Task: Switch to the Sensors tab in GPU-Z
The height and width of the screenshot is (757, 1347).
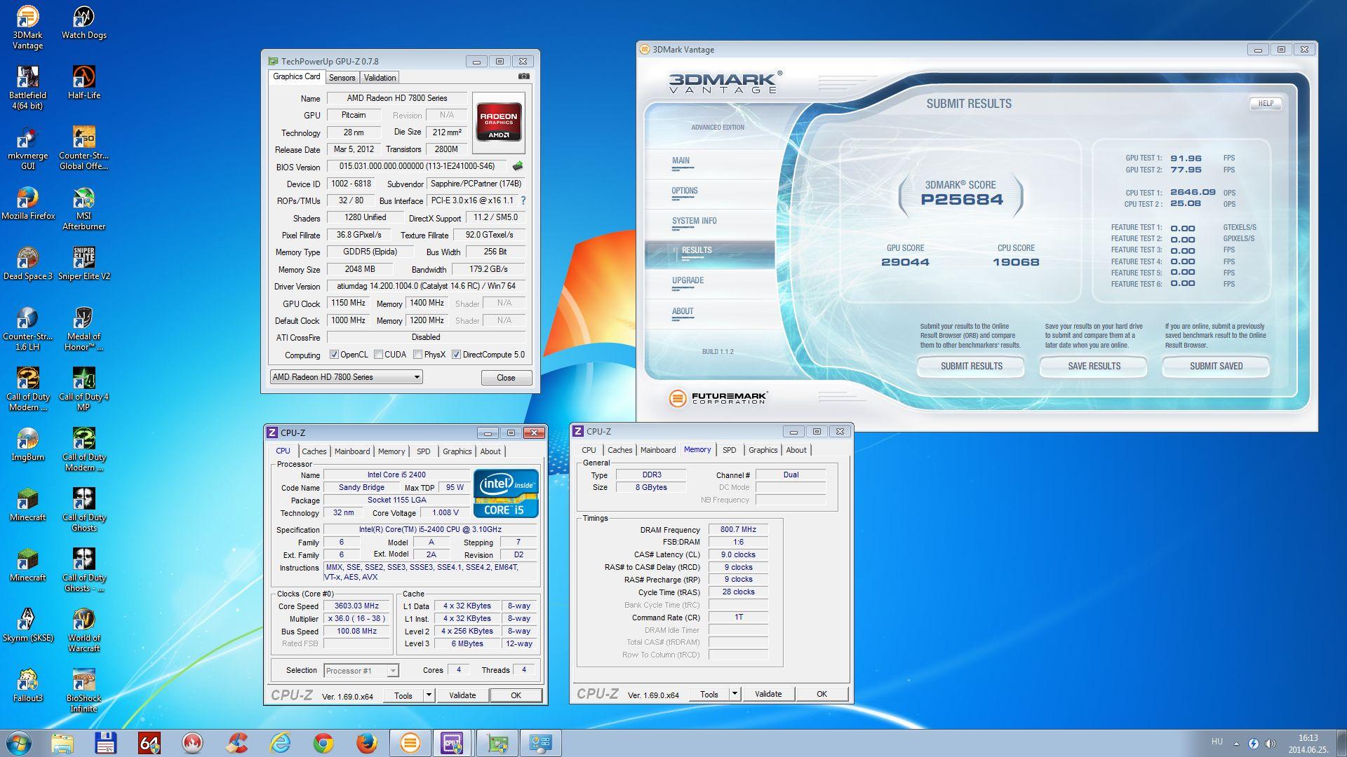Action: coord(342,78)
